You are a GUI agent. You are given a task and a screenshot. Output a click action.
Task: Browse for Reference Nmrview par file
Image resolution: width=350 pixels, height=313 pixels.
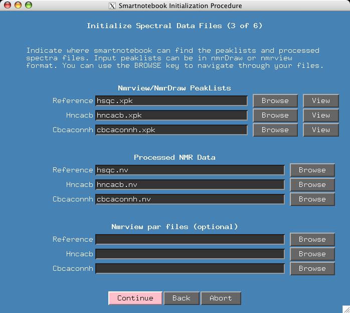(x=312, y=239)
